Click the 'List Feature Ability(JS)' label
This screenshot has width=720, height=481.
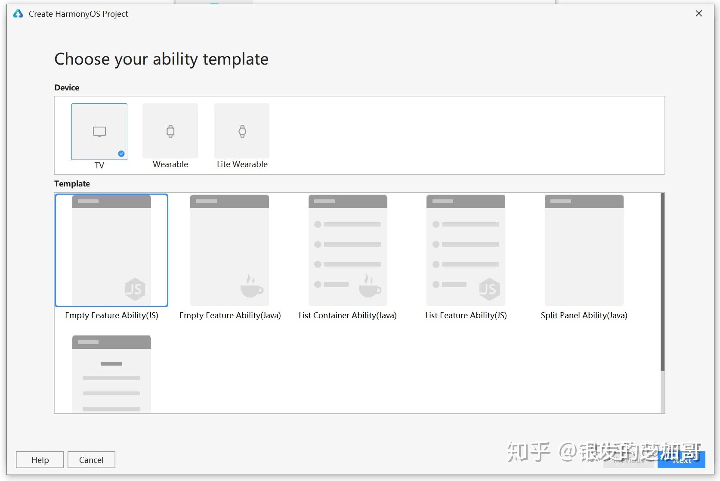click(466, 315)
